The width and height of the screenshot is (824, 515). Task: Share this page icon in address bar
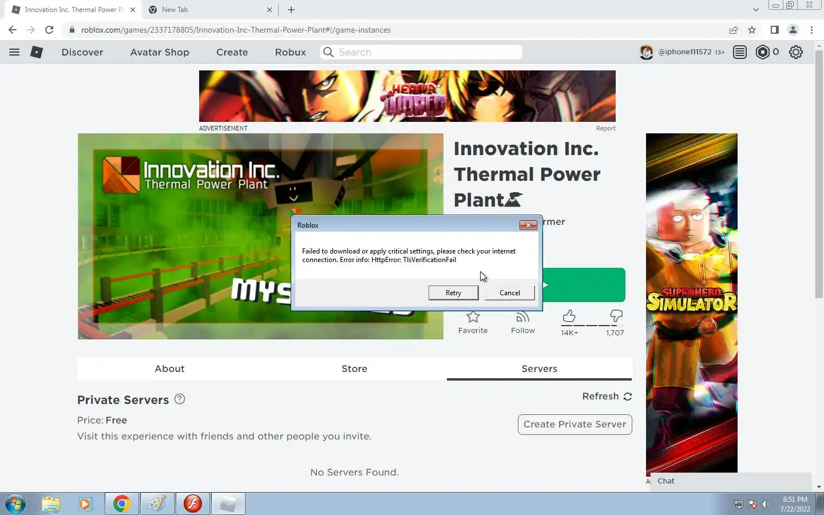(x=733, y=30)
